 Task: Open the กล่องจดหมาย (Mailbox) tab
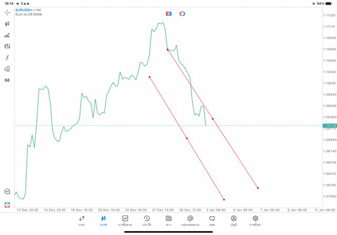pos(190,221)
